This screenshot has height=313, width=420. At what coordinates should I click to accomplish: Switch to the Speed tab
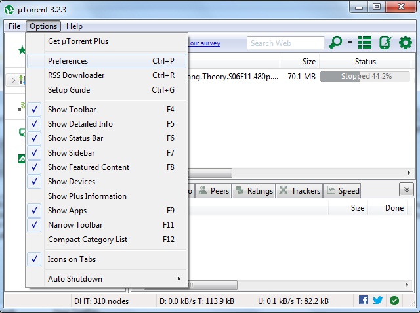[343, 191]
